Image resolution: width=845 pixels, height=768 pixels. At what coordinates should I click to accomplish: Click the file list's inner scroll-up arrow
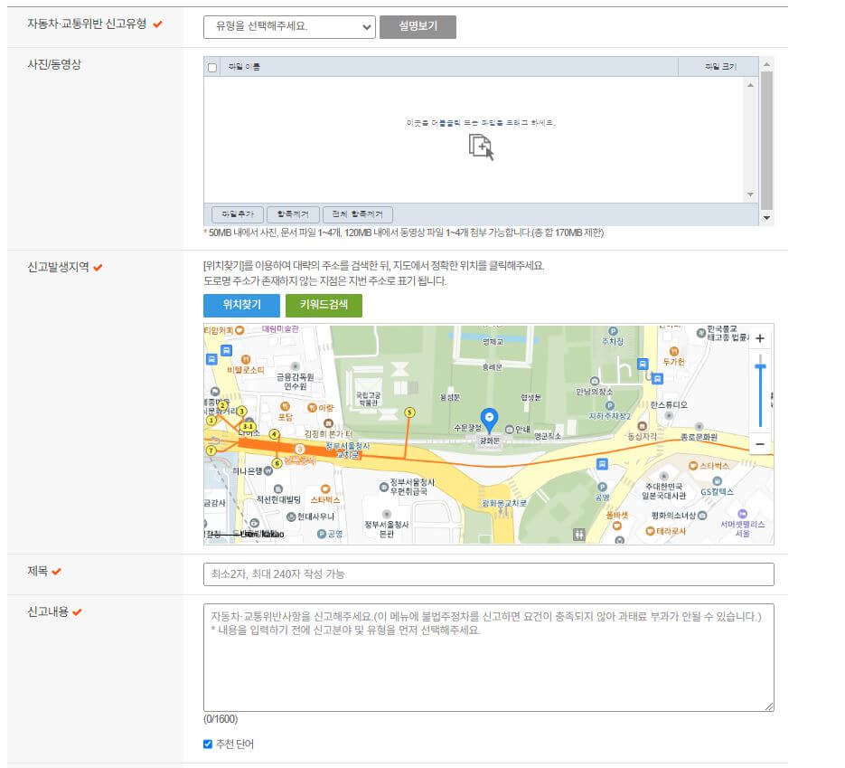pyautogui.click(x=750, y=85)
